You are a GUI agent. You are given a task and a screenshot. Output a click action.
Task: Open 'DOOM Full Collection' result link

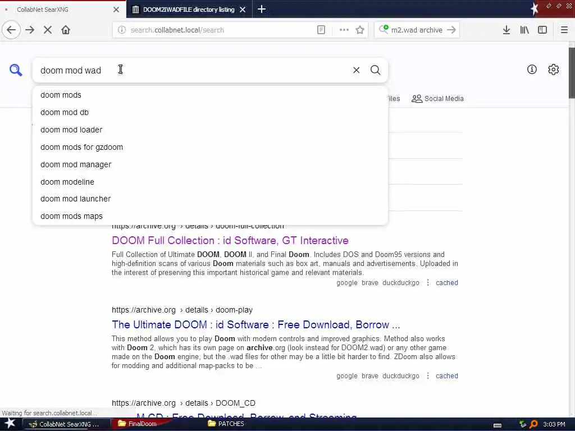coord(230,240)
